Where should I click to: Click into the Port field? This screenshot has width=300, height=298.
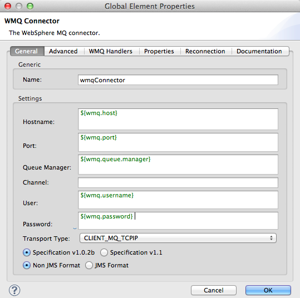178,142
